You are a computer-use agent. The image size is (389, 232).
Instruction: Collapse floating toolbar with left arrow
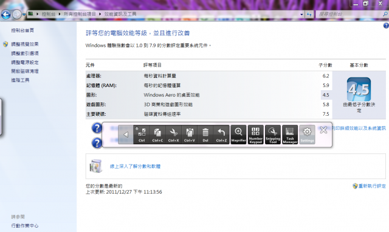pyautogui.click(x=126, y=135)
